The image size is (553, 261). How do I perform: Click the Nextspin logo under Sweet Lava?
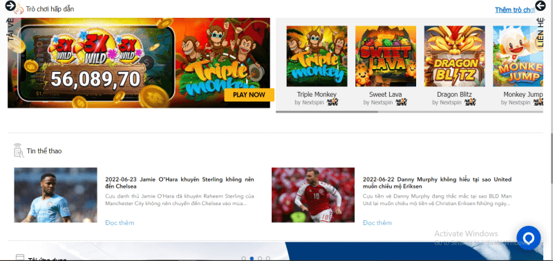tap(402, 102)
